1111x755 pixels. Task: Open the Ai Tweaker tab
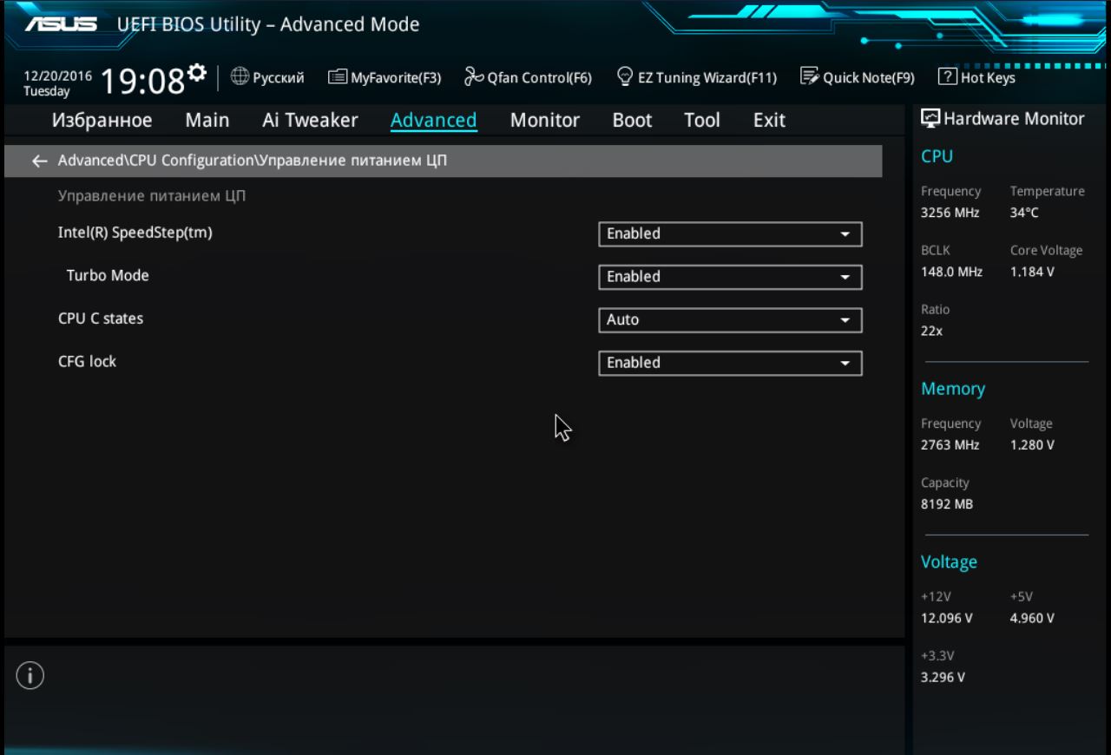[x=310, y=121]
